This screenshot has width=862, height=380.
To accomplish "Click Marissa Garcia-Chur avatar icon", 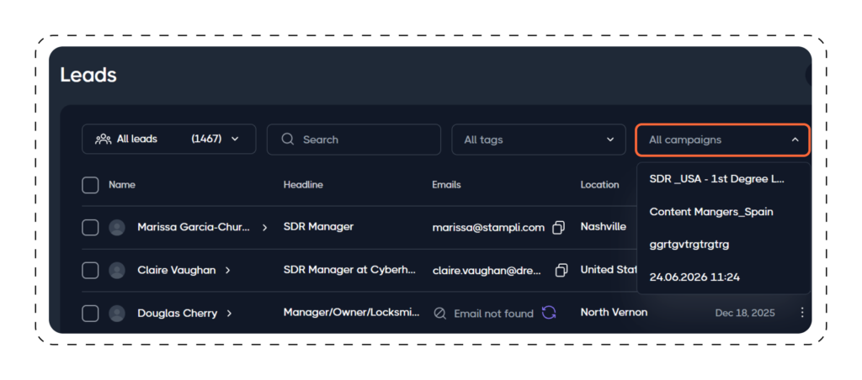I will (x=116, y=227).
